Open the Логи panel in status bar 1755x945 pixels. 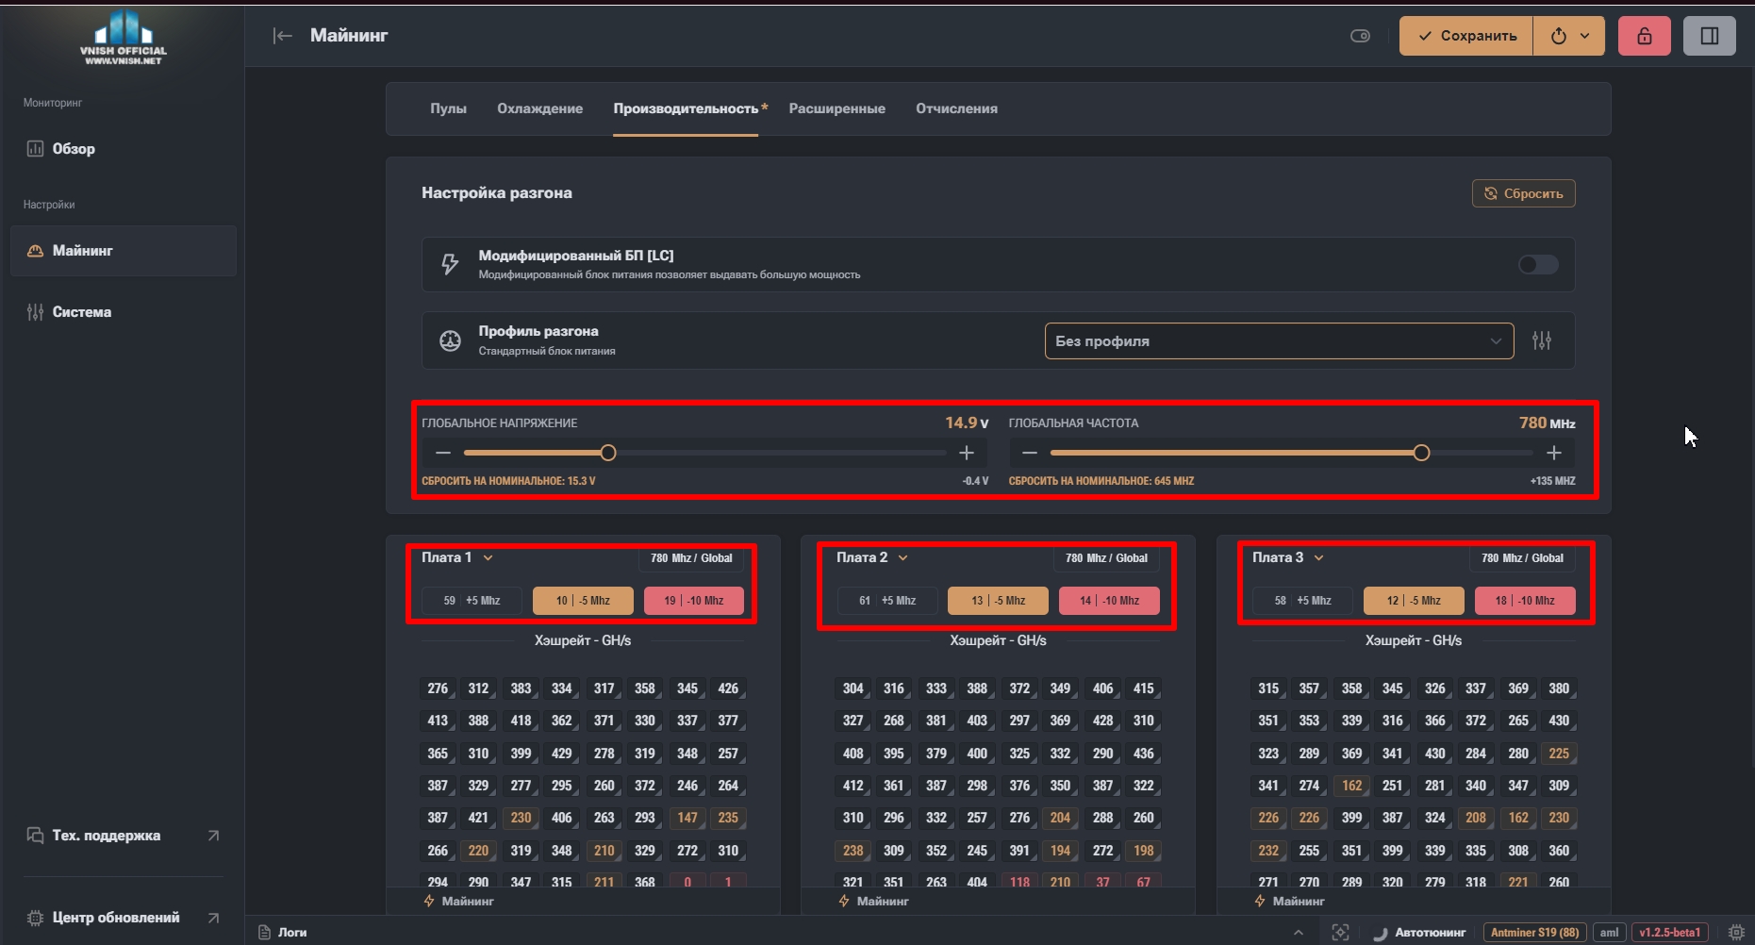coord(283,933)
